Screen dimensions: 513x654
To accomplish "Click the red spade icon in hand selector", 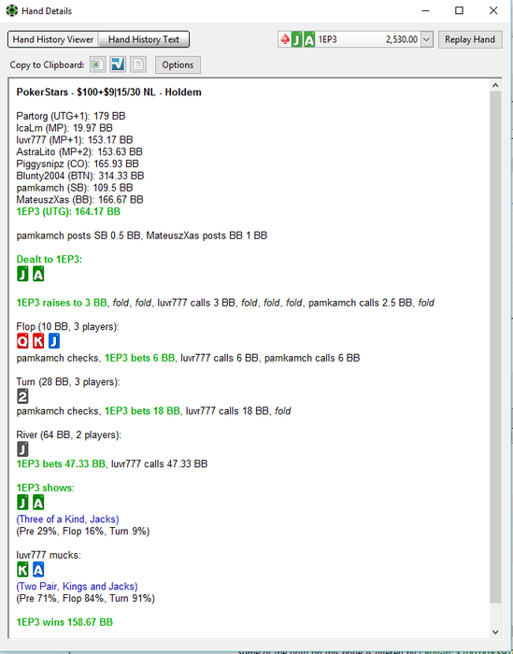I will [285, 39].
